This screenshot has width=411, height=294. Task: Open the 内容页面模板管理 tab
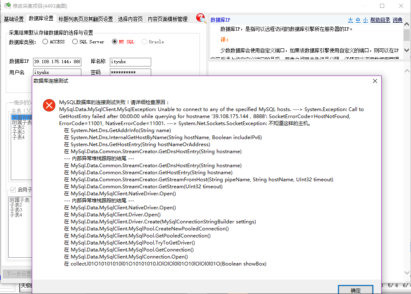click(x=168, y=19)
